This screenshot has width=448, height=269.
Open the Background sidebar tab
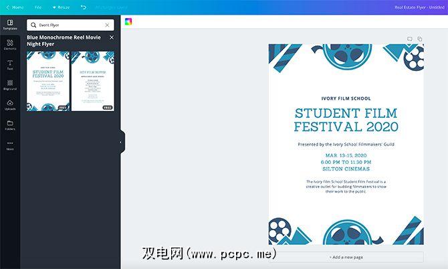tap(10, 85)
